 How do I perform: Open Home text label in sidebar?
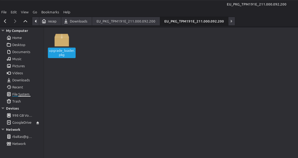point(17,38)
